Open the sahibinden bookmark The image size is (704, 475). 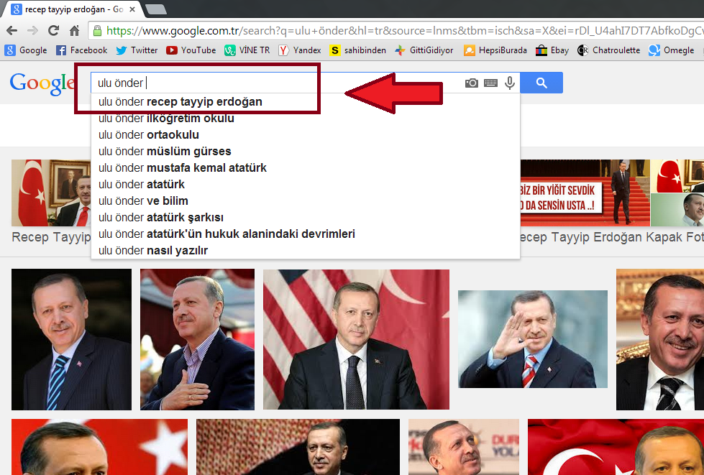pyautogui.click(x=357, y=50)
